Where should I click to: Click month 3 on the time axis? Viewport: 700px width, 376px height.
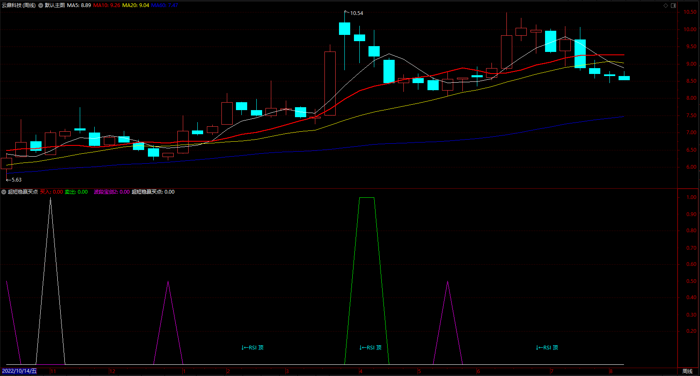pos(287,371)
